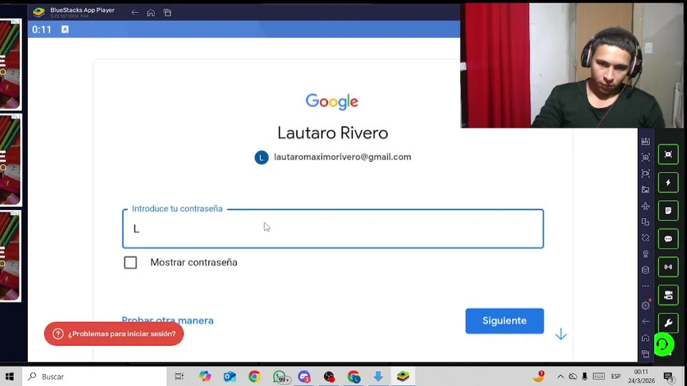Click the A icon beside the 0:11 clock

click(x=65, y=29)
